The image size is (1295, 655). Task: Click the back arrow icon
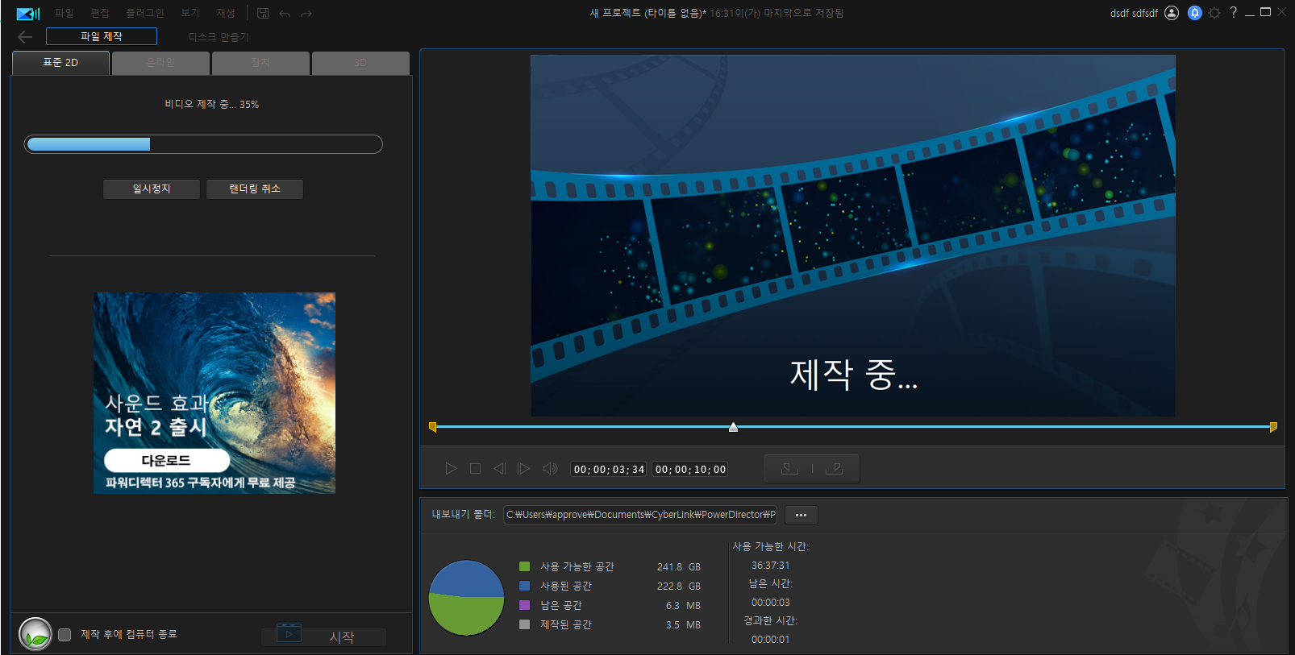click(x=25, y=37)
